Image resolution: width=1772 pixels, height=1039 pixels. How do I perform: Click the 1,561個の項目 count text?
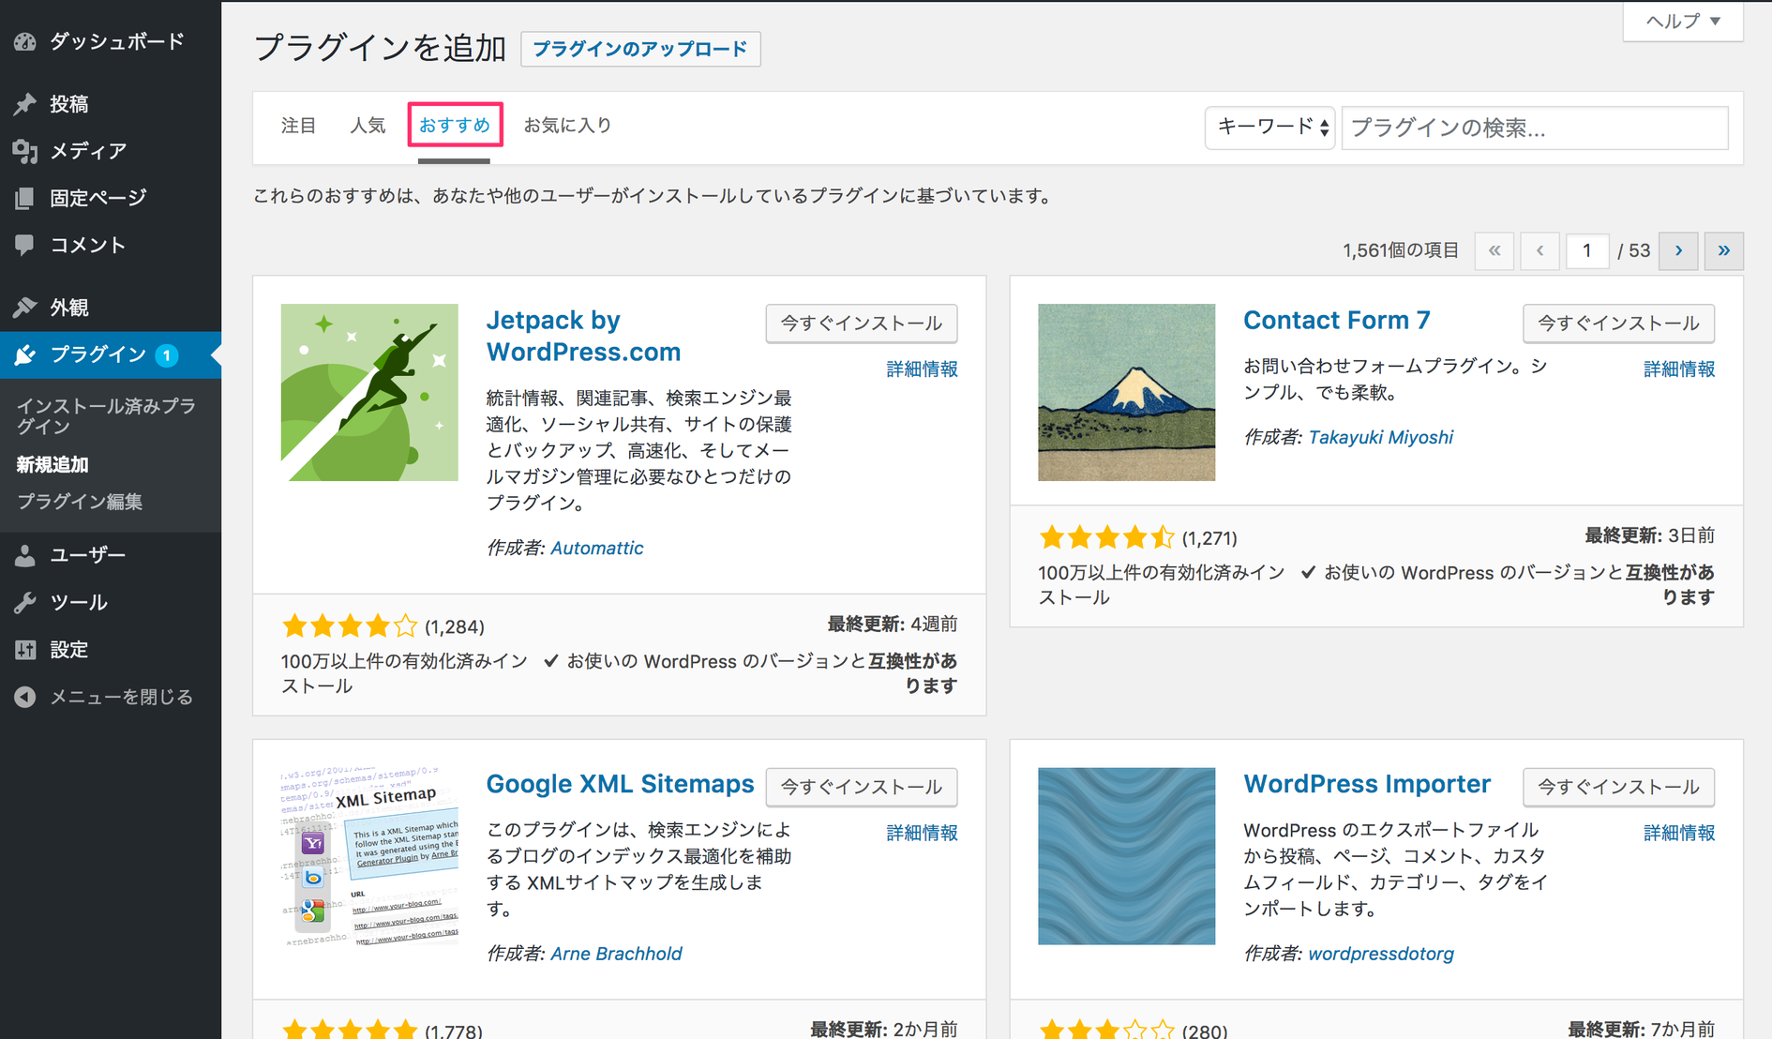coord(1401,250)
